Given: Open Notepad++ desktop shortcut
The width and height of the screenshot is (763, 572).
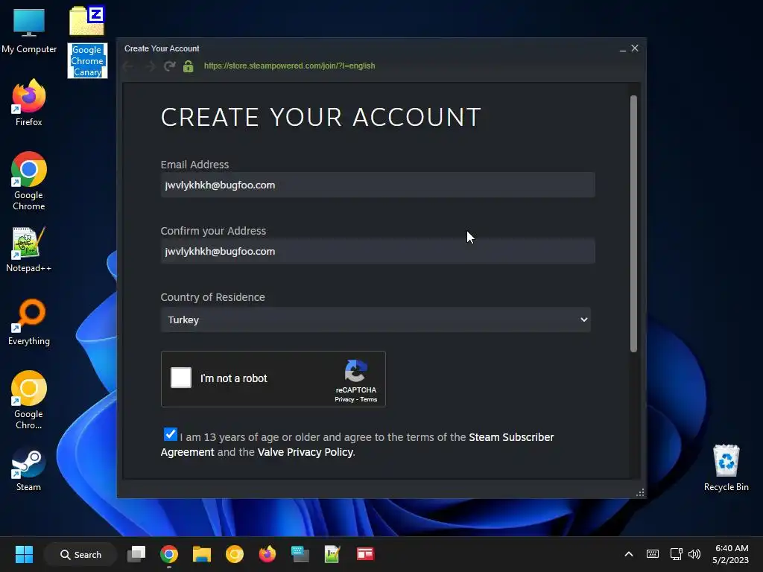Looking at the screenshot, I should [29, 249].
